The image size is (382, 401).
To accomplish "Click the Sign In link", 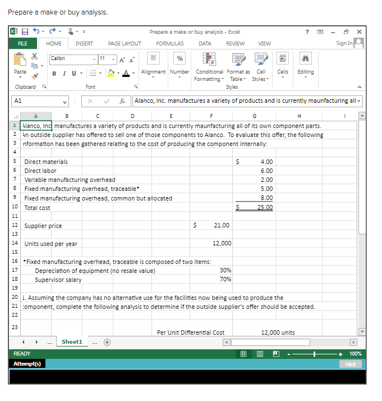I will [x=344, y=43].
